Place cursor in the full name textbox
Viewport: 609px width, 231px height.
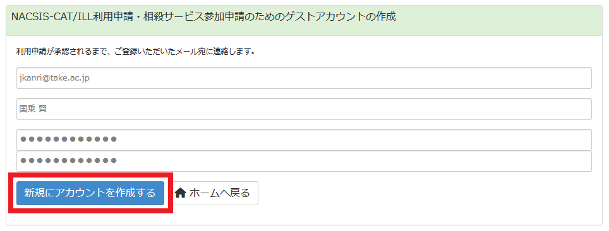coord(304,109)
